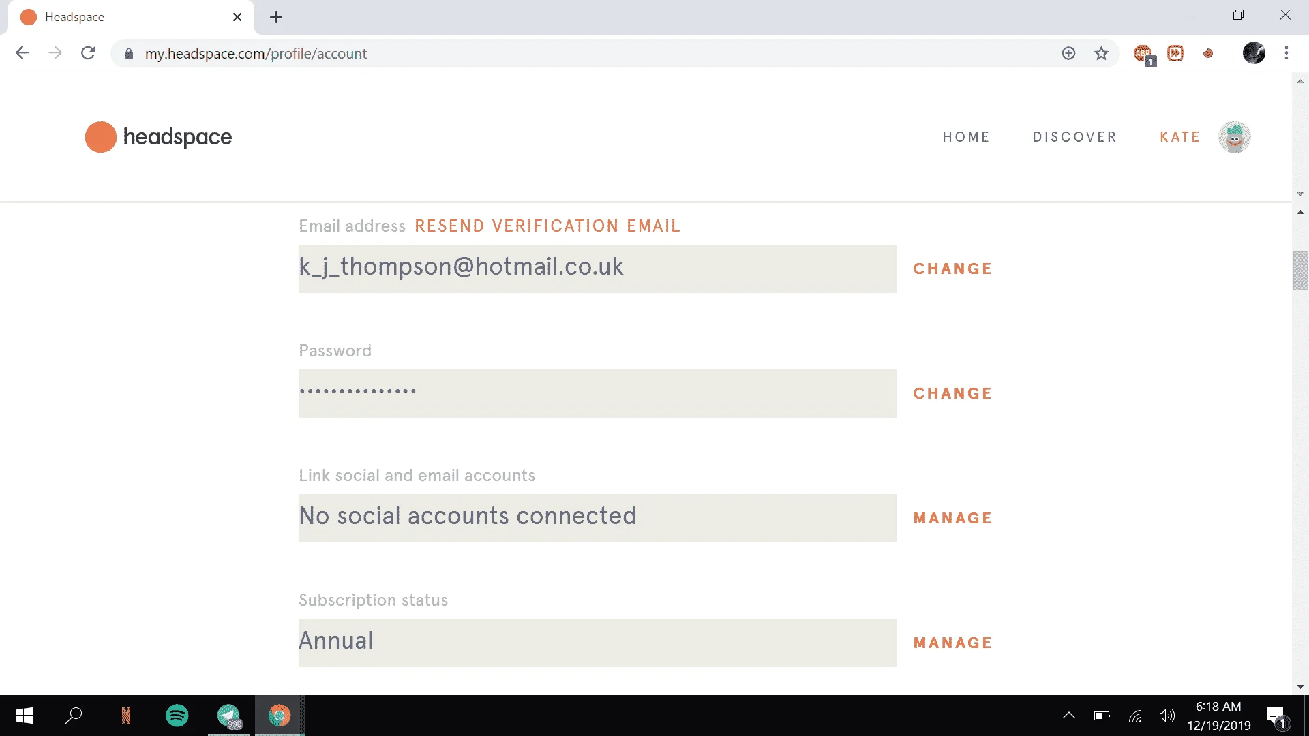Click RESEND VERIFICATION EMAIL link
The width and height of the screenshot is (1309, 736).
[547, 226]
